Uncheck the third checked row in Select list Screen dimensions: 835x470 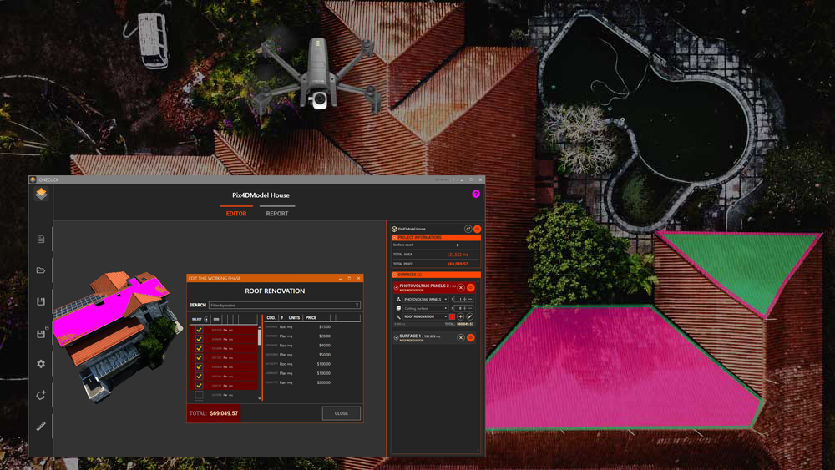pyautogui.click(x=199, y=348)
